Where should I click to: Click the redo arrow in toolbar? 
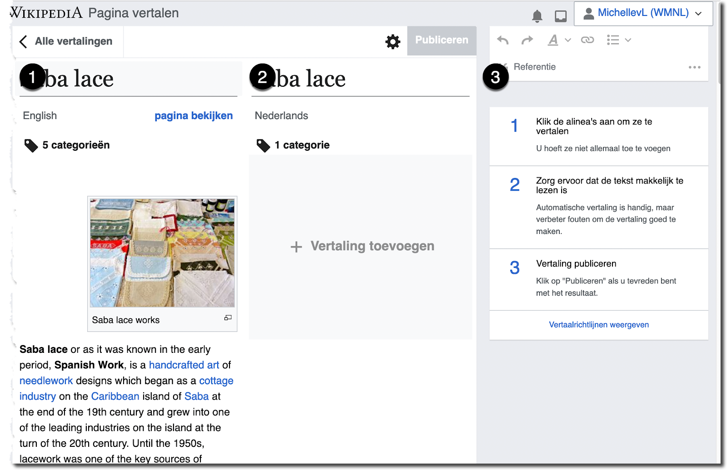[527, 40]
